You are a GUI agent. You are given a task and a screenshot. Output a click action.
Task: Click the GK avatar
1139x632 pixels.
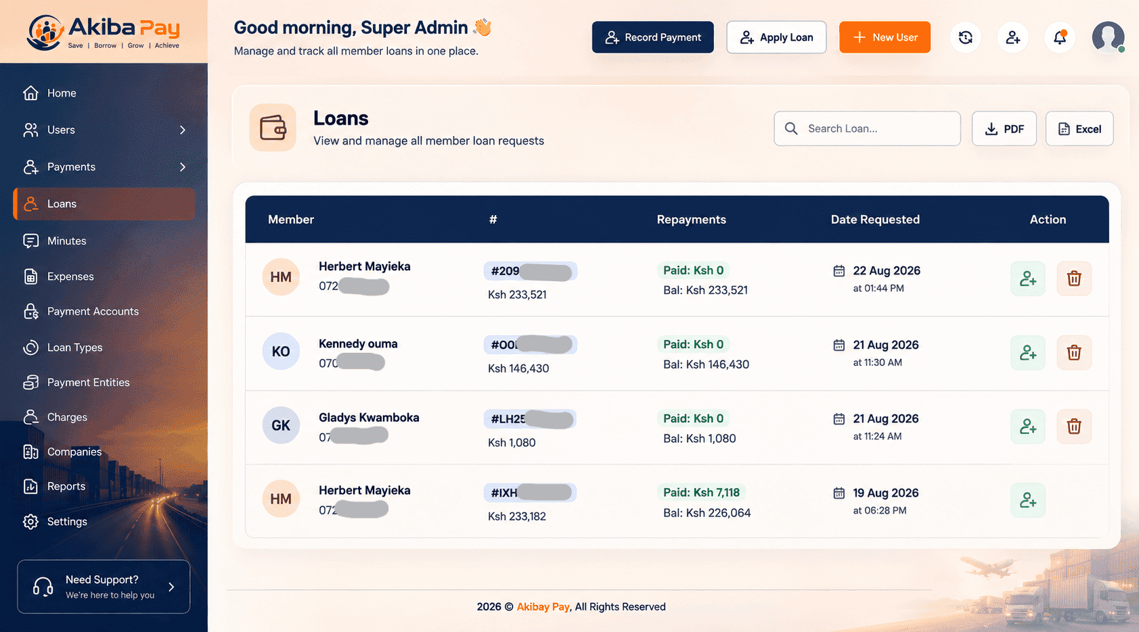click(281, 425)
